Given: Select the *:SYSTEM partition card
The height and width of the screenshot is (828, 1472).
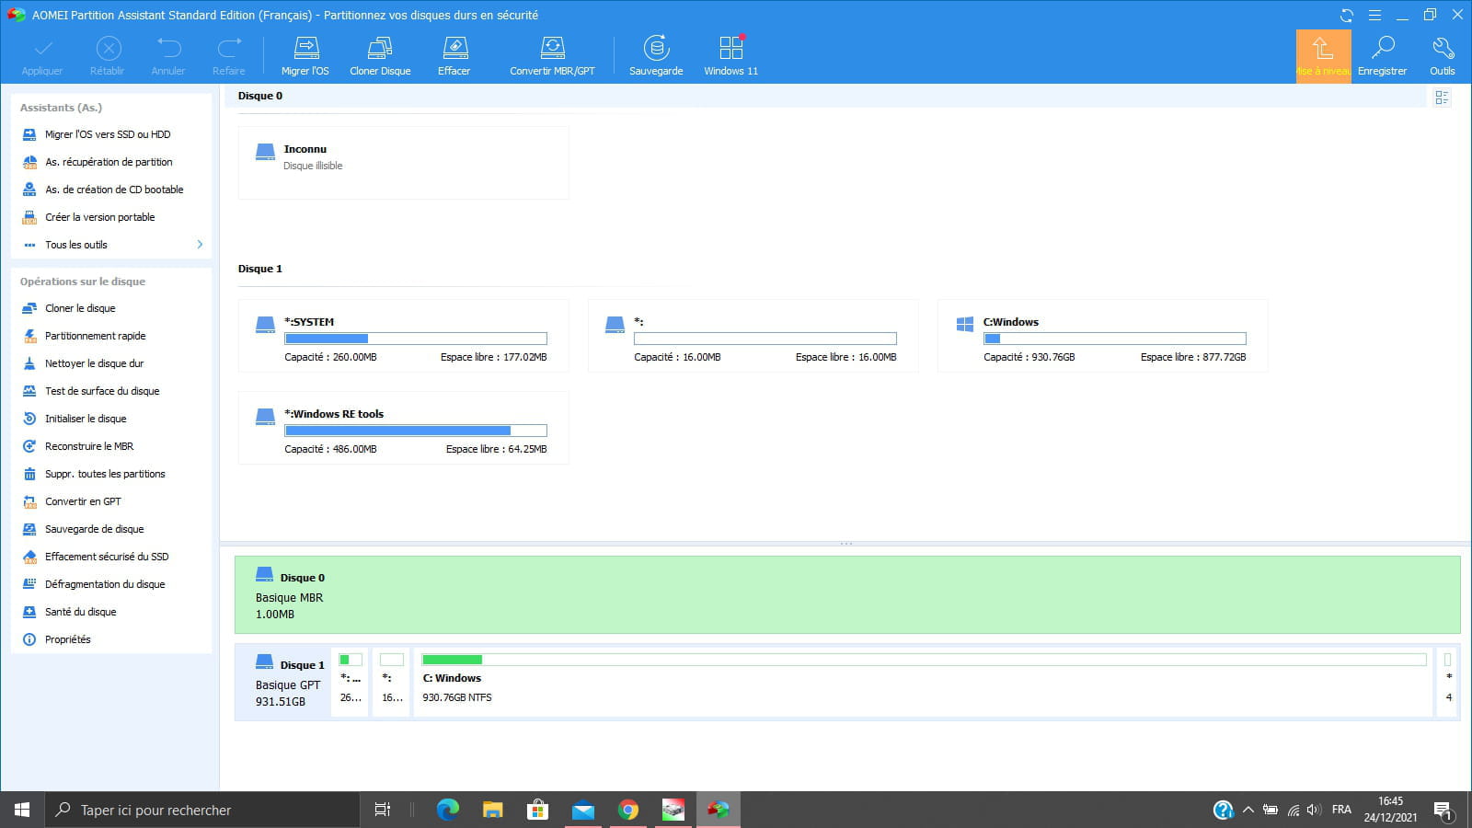Looking at the screenshot, I should point(403,336).
